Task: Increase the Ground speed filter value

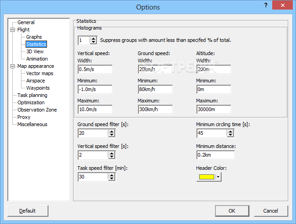Action: point(112,132)
